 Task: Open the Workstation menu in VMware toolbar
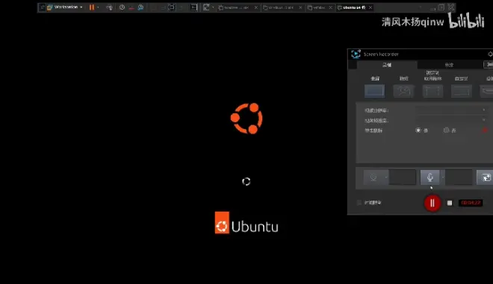(65, 7)
